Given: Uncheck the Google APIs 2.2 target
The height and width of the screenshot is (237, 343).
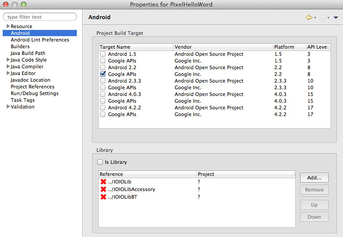Looking at the screenshot, I should coord(103,74).
